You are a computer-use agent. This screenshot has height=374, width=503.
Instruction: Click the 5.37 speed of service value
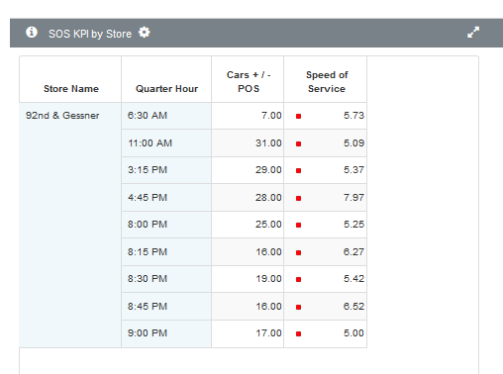point(353,170)
